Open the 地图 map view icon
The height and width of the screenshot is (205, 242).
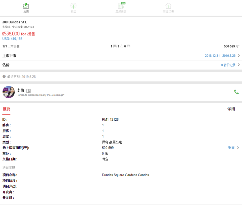point(26,6)
